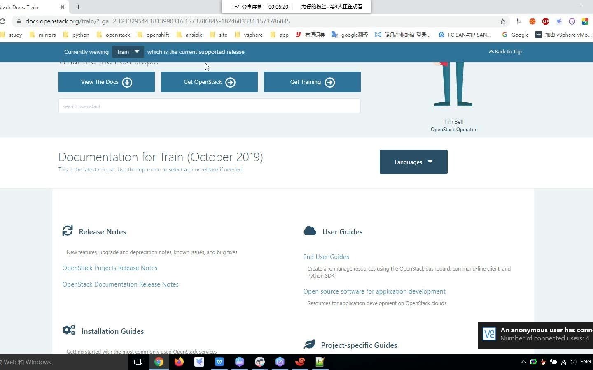
Task: Click the Get OpenStack button
Action: (209, 82)
